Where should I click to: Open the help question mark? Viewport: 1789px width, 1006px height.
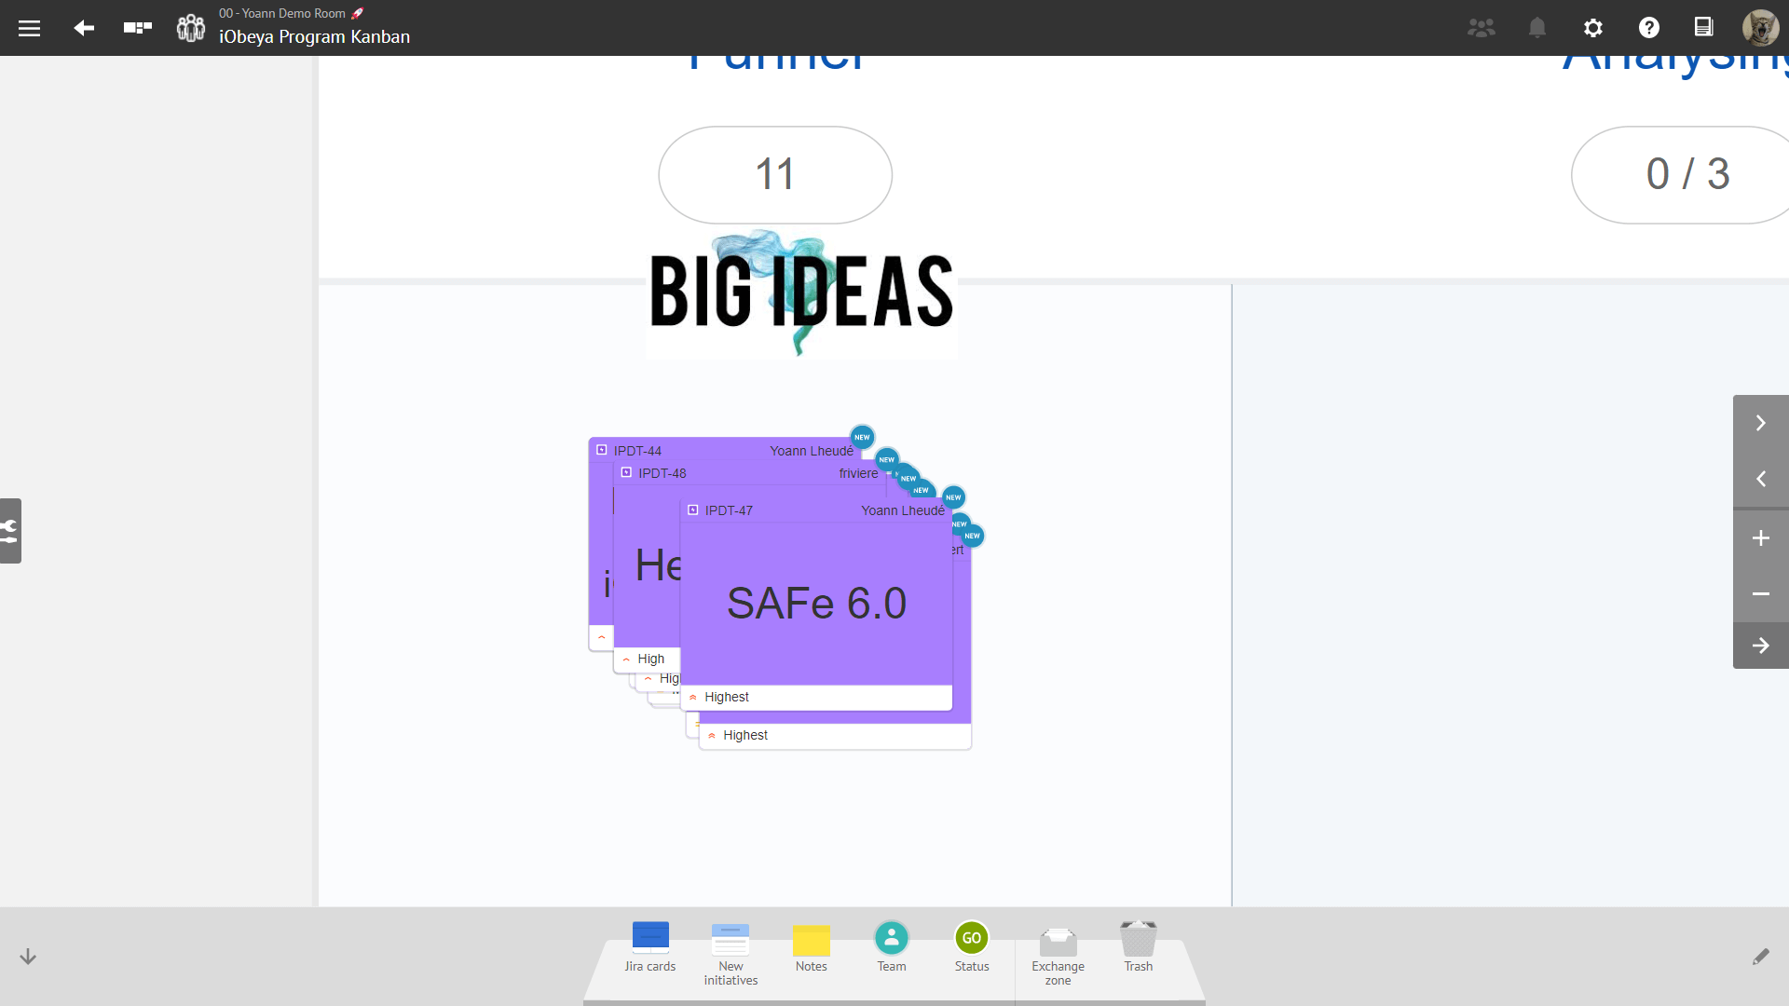[1649, 28]
